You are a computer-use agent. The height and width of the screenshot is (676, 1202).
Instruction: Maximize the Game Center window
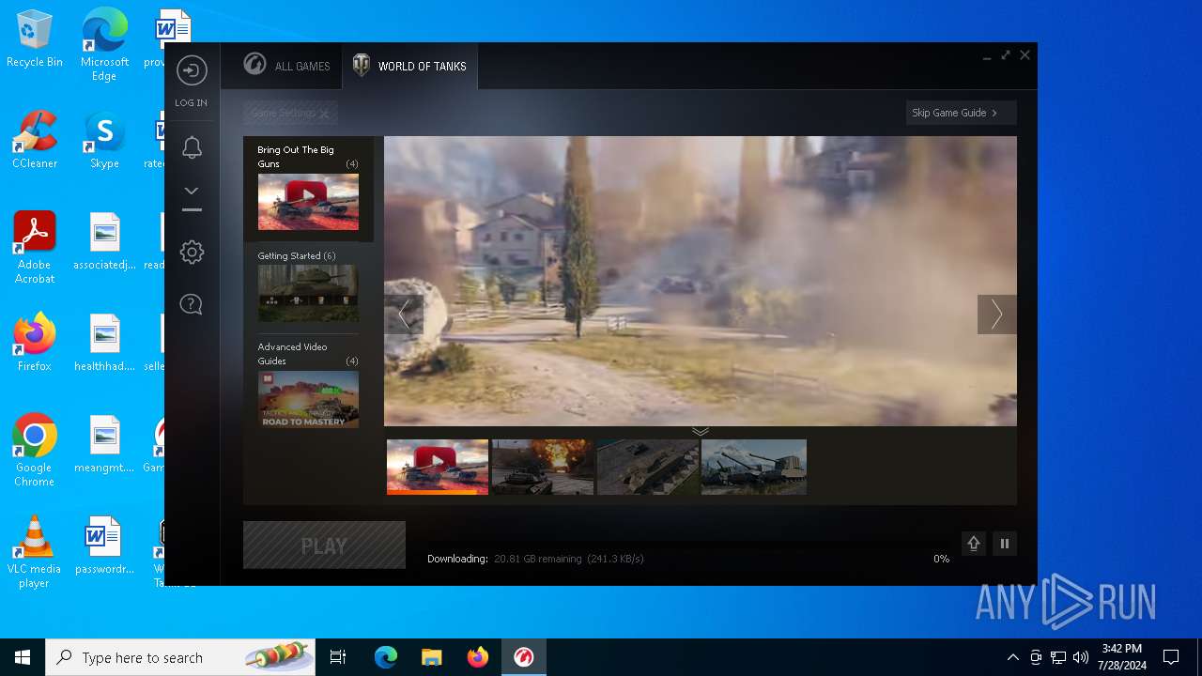pos(1006,55)
